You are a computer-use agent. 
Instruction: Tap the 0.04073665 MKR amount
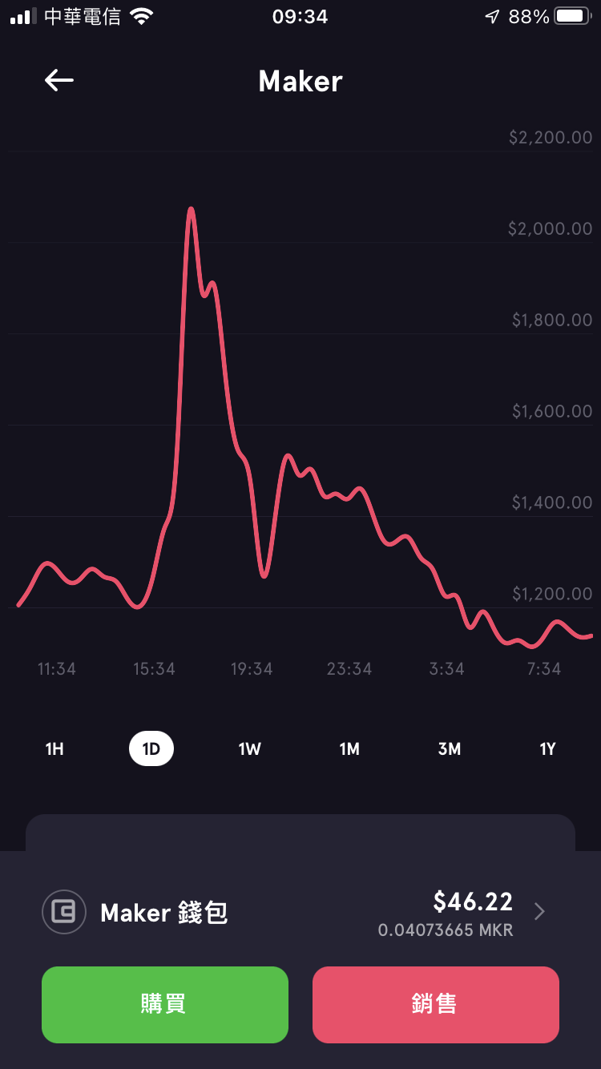[446, 930]
